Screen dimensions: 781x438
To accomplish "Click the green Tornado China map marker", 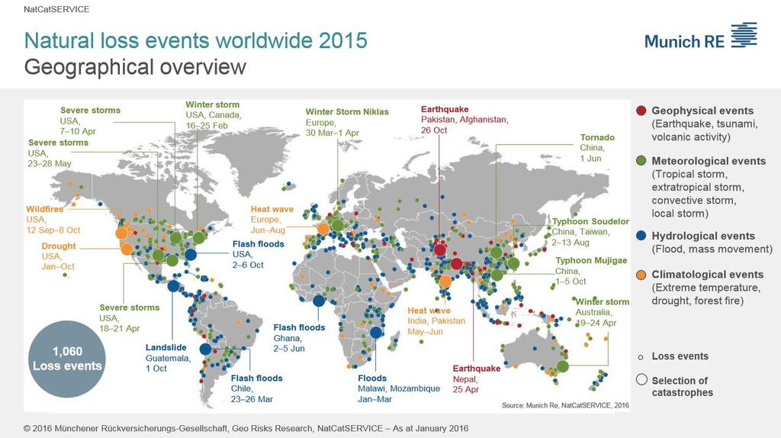I will coord(496,253).
